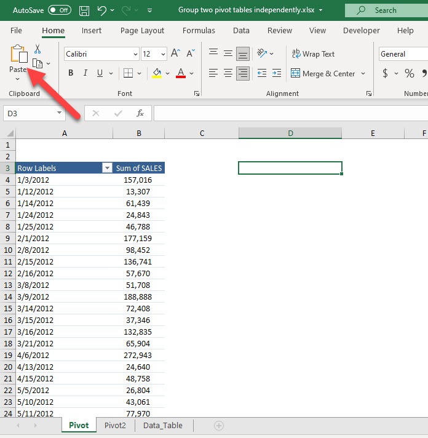Click Select All corner triangle
Viewport: 428px width, 438px height.
(10, 133)
